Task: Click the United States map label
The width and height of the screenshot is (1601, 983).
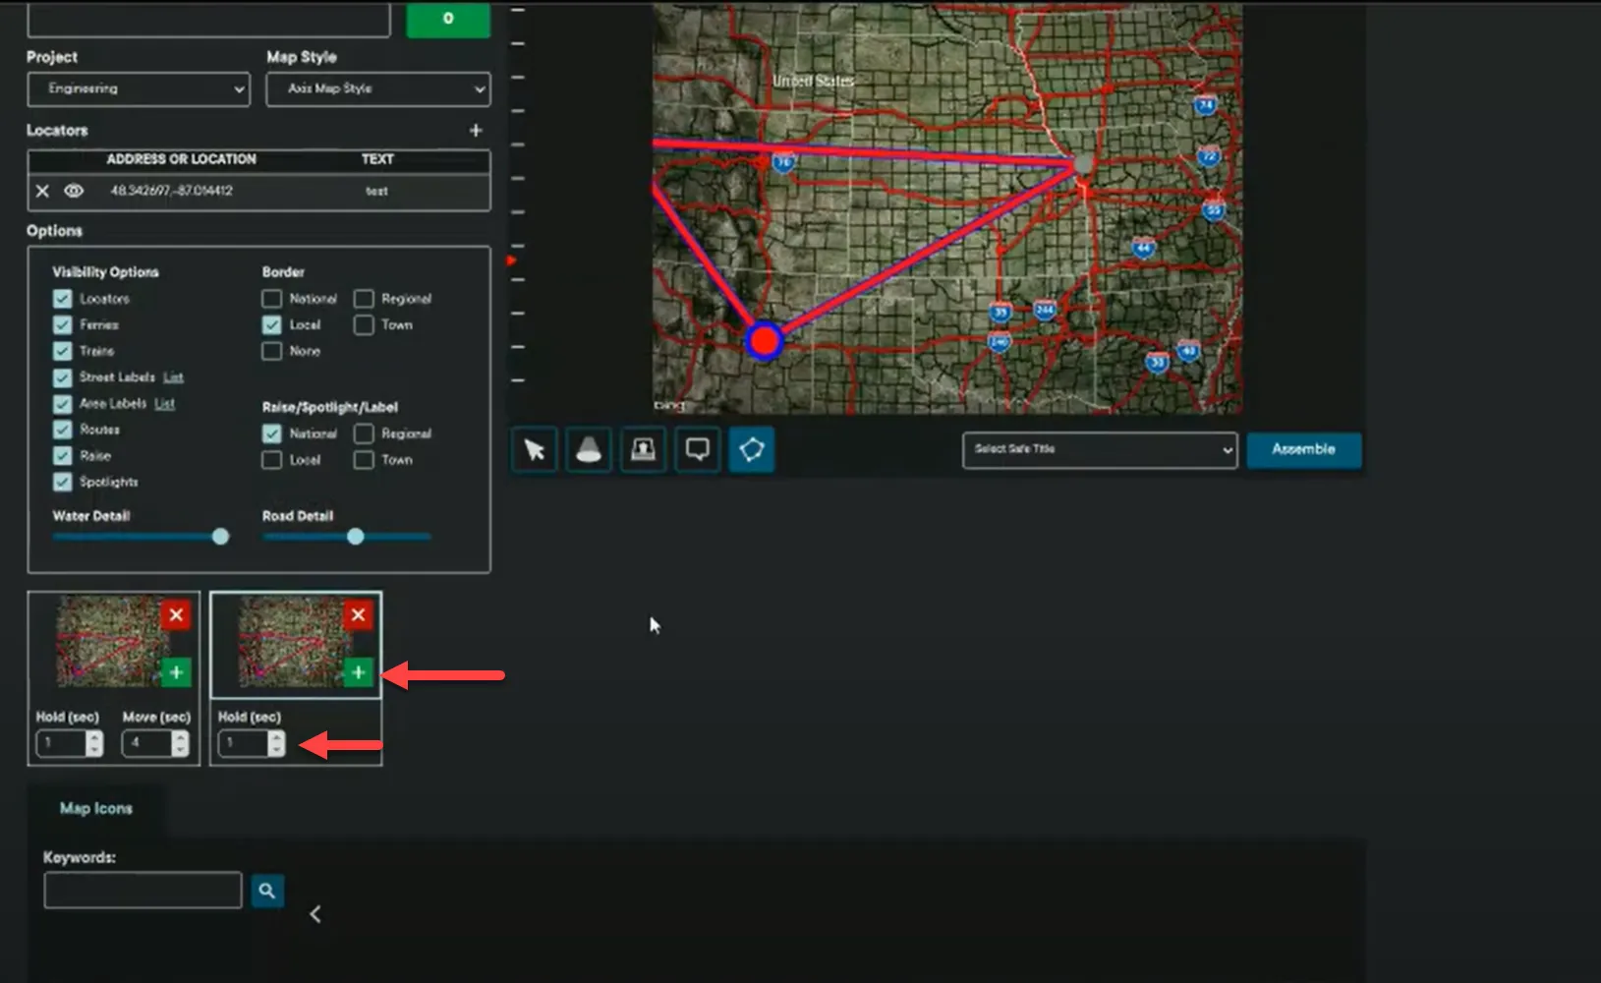Action: [813, 81]
